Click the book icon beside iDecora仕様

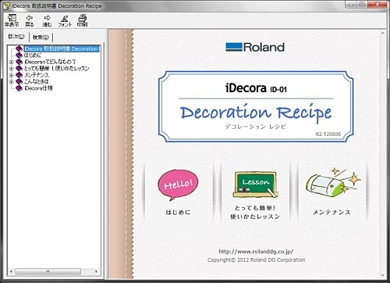tap(19, 88)
